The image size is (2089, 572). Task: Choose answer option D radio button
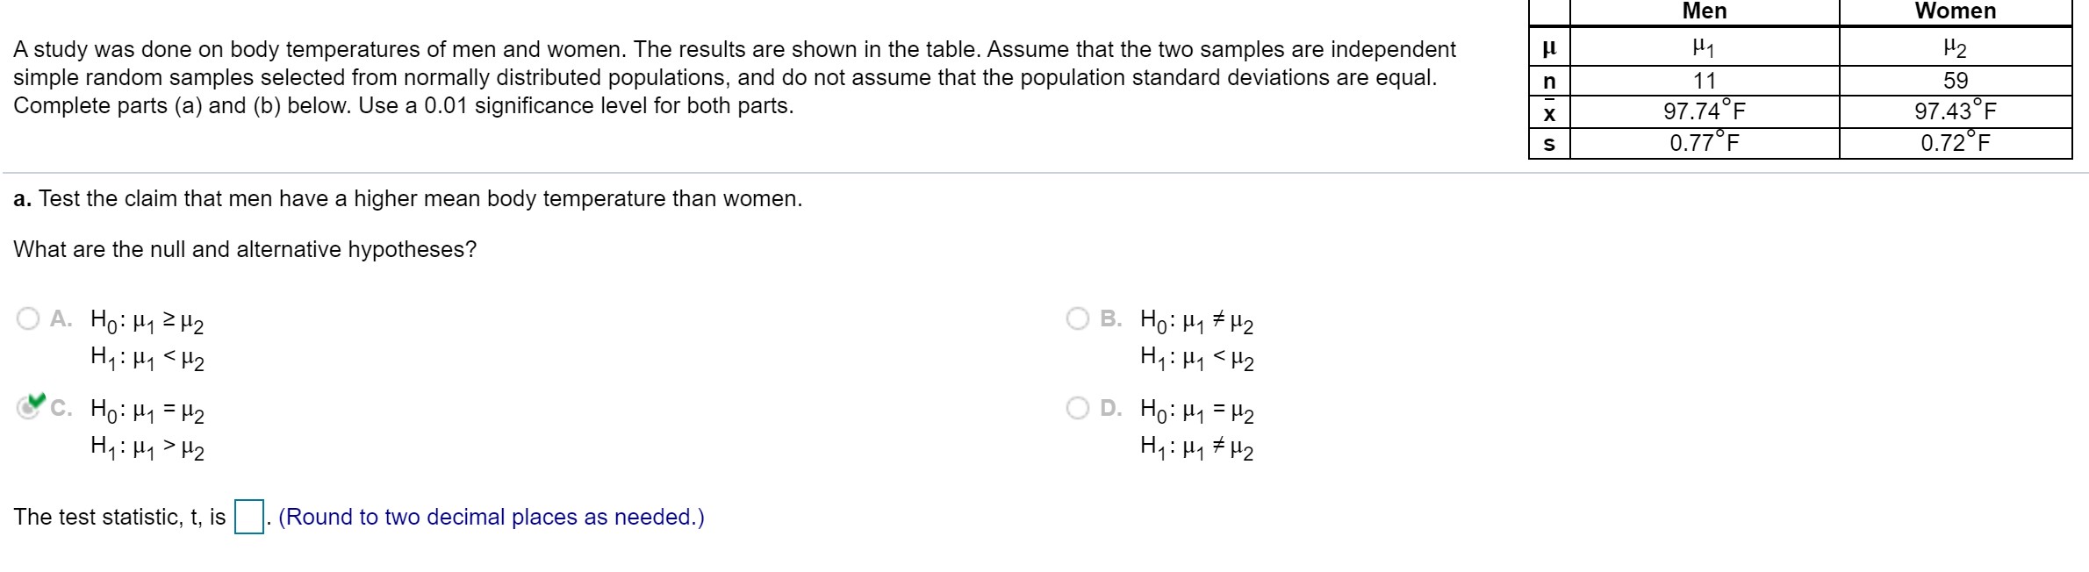[x=1078, y=408]
